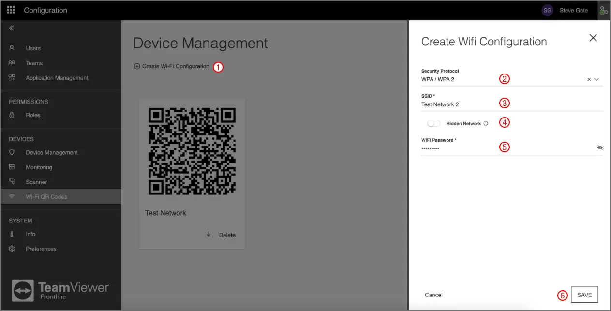The height and width of the screenshot is (311, 611).
Task: Click the Roles lock icon
Action: [x=12, y=115]
